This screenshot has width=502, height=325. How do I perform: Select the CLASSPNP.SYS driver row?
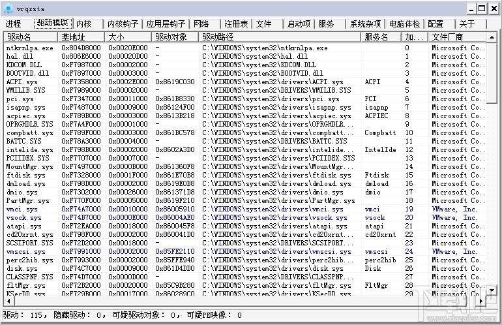pos(245,277)
